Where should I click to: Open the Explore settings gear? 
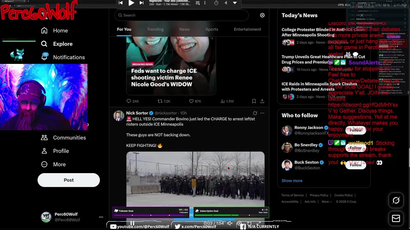click(262, 15)
